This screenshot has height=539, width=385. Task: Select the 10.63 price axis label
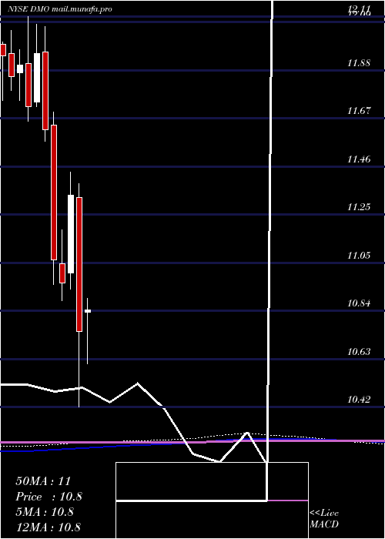[359, 352]
